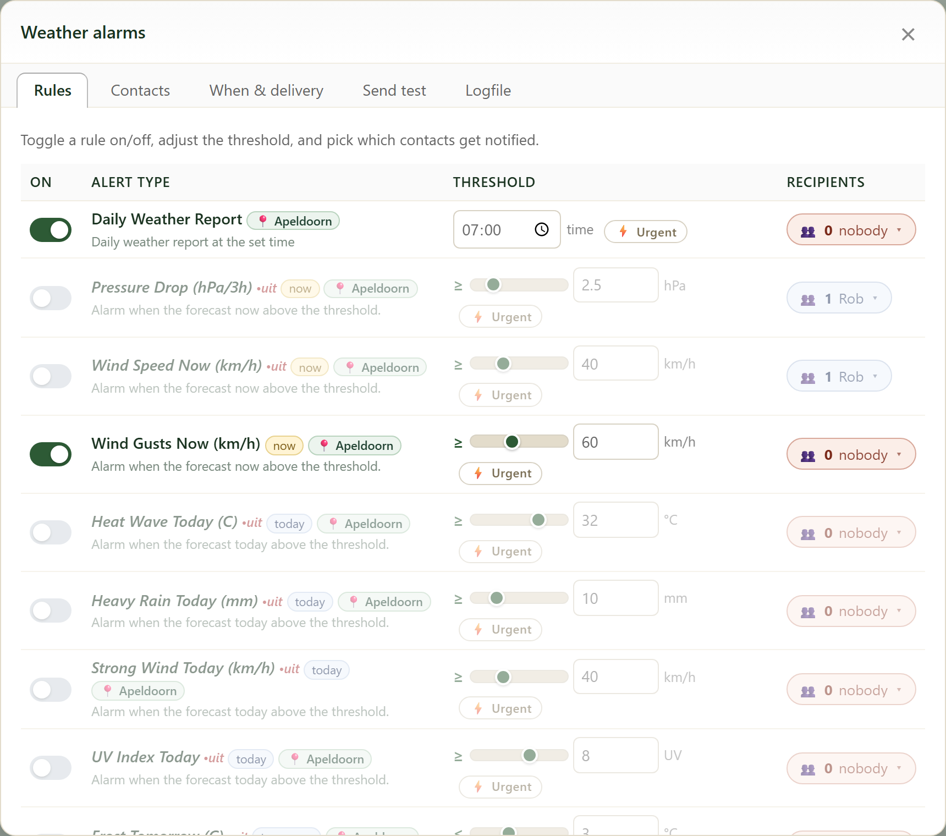Click Apeldoorn location badge on Pressure Drop

pos(371,288)
